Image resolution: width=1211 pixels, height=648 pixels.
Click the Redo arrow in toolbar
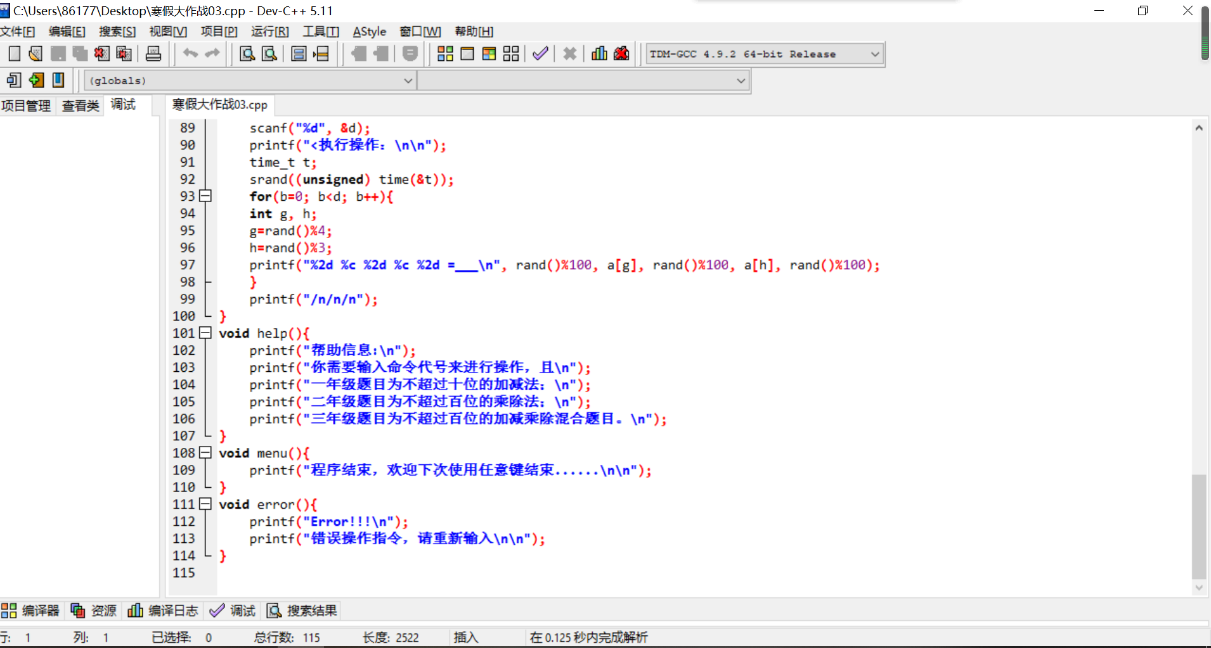(212, 54)
